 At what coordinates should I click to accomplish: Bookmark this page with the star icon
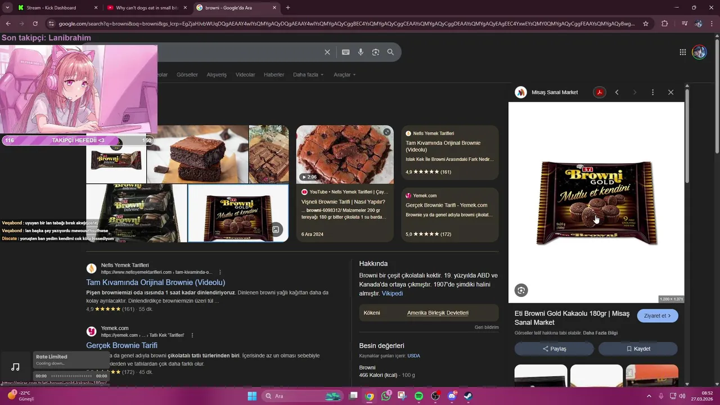pyautogui.click(x=646, y=24)
